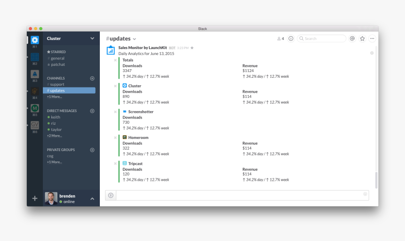This screenshot has height=241, width=405.
Task: Open message settings gear icon
Action: pos(372,53)
